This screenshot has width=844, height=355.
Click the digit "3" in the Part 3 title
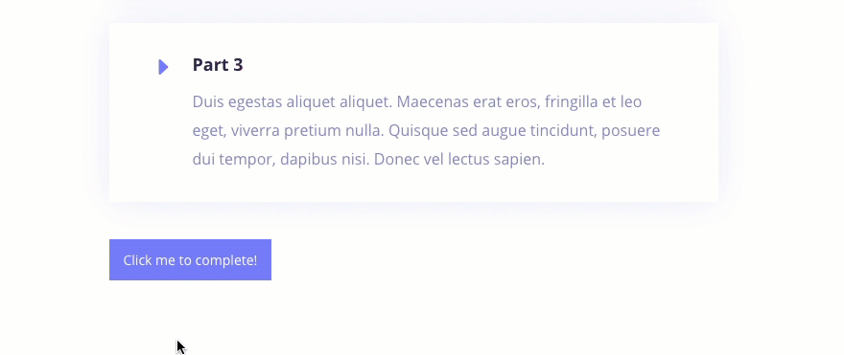point(238,65)
